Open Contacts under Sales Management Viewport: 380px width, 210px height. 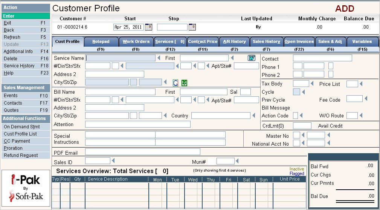[26, 103]
